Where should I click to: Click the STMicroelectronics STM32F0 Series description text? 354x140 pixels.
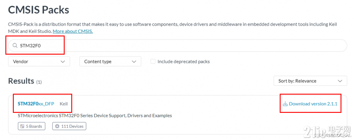pyautogui.click(x=95, y=116)
